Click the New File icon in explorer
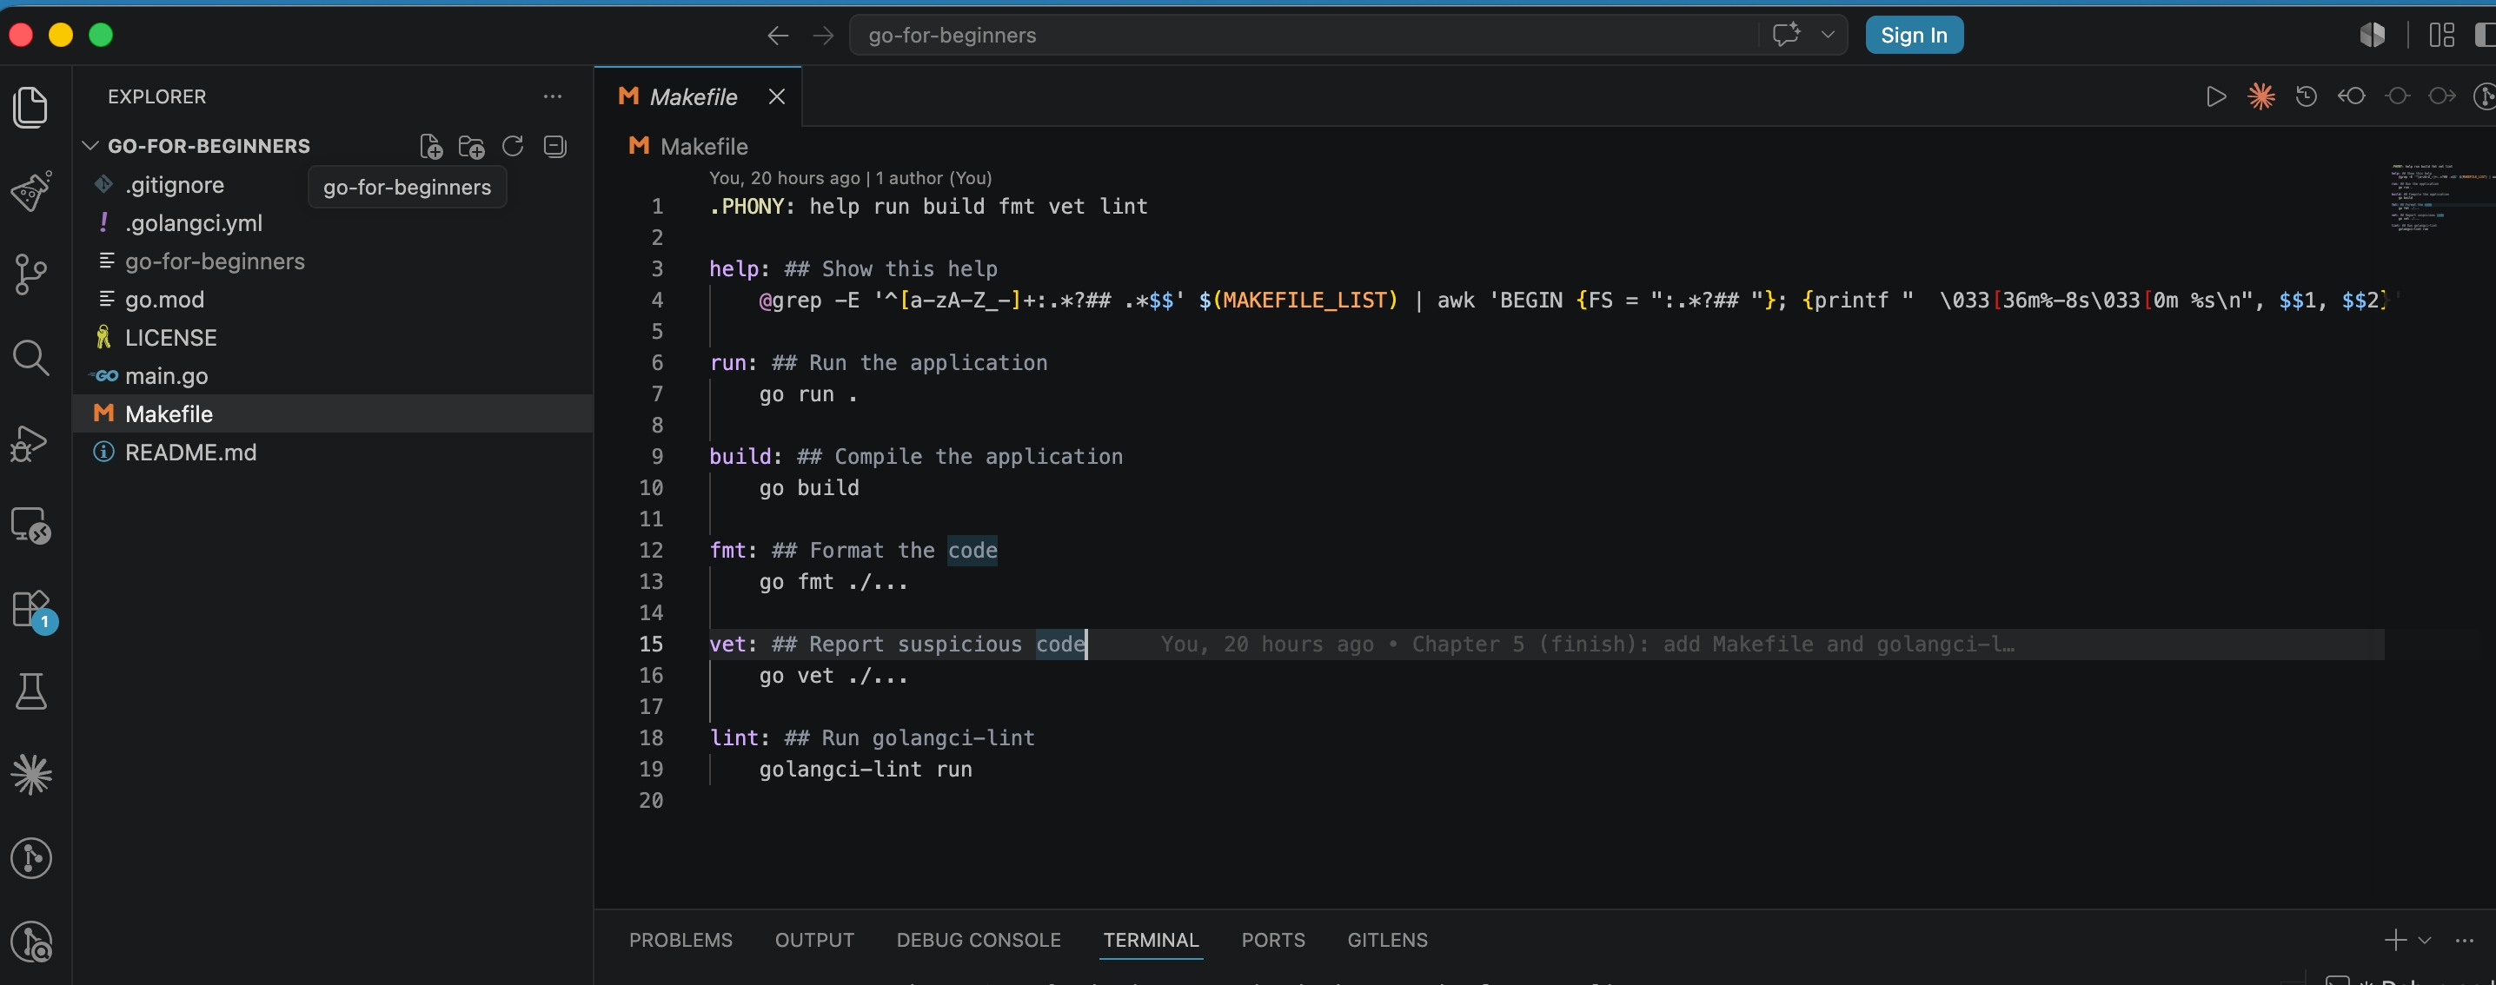This screenshot has height=985, width=2496. (x=430, y=146)
